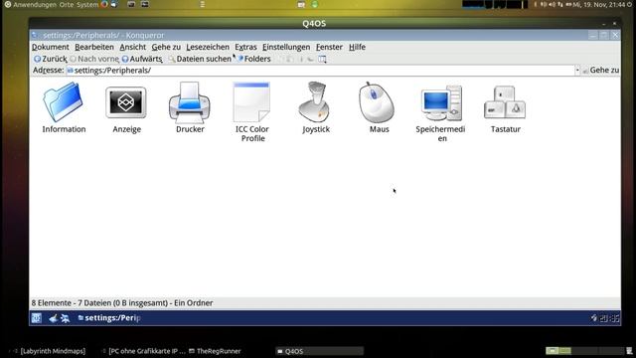Switch to TheRegRunner taskbar window
The image size is (636, 358).
215,351
